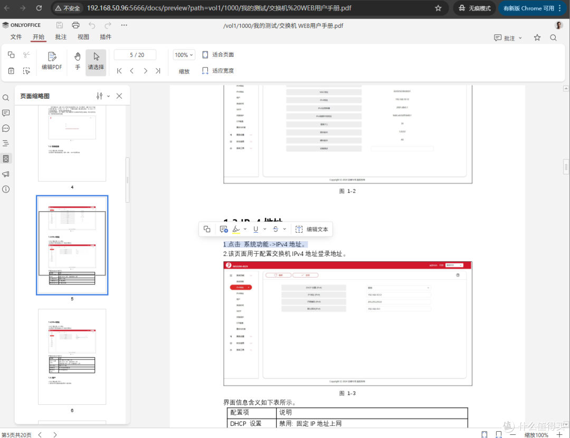
Task: Open the 文件 (File) menu tab
Action: point(16,37)
